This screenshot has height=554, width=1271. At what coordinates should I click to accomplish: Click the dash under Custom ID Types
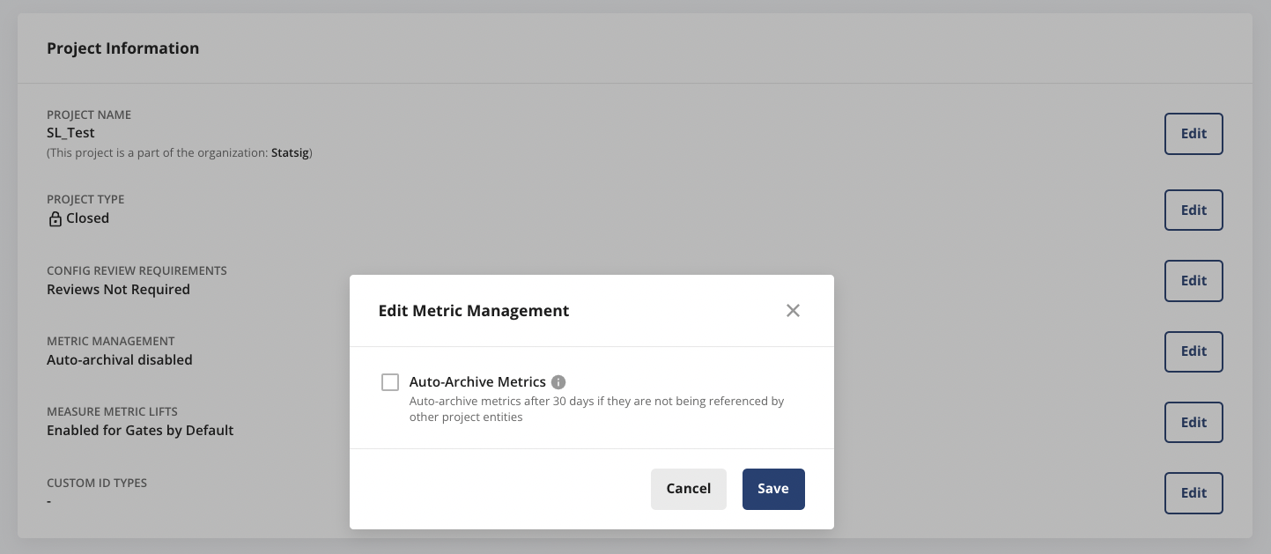[x=49, y=500]
